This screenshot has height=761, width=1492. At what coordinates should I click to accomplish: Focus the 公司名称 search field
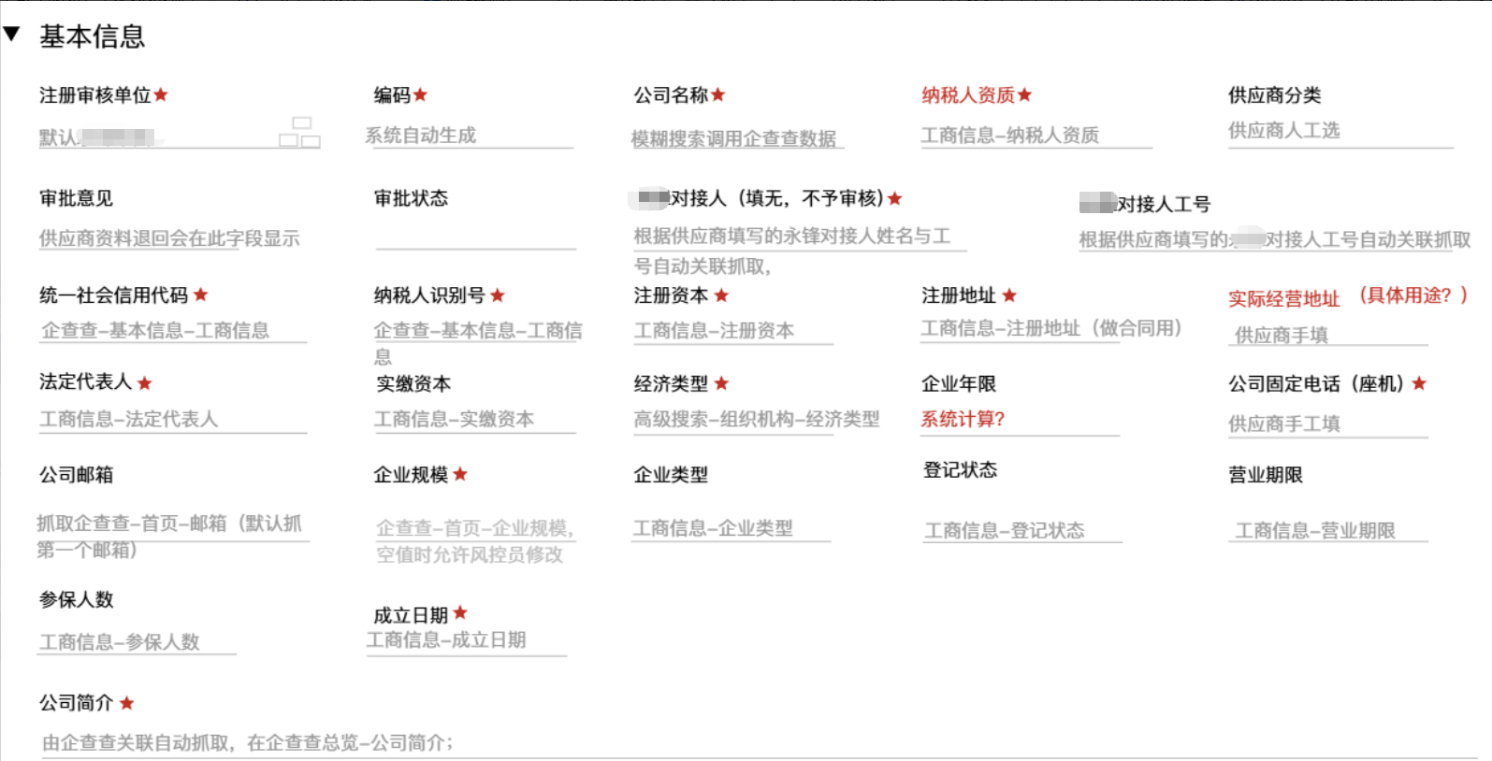[736, 138]
